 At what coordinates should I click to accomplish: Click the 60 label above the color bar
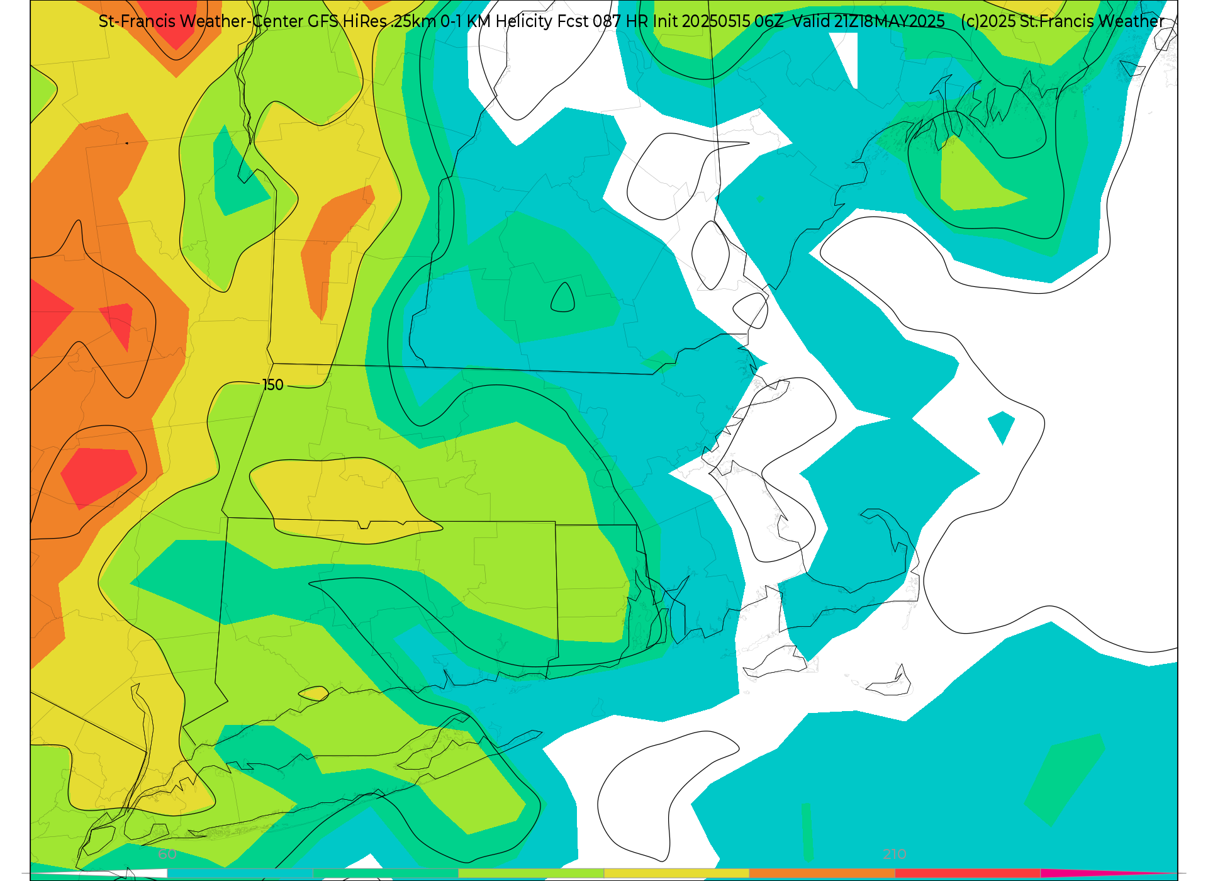click(x=167, y=854)
